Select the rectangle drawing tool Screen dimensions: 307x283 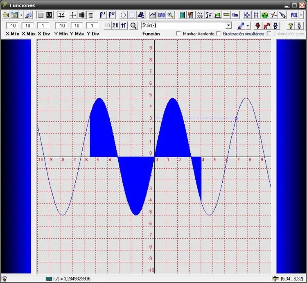click(132, 15)
